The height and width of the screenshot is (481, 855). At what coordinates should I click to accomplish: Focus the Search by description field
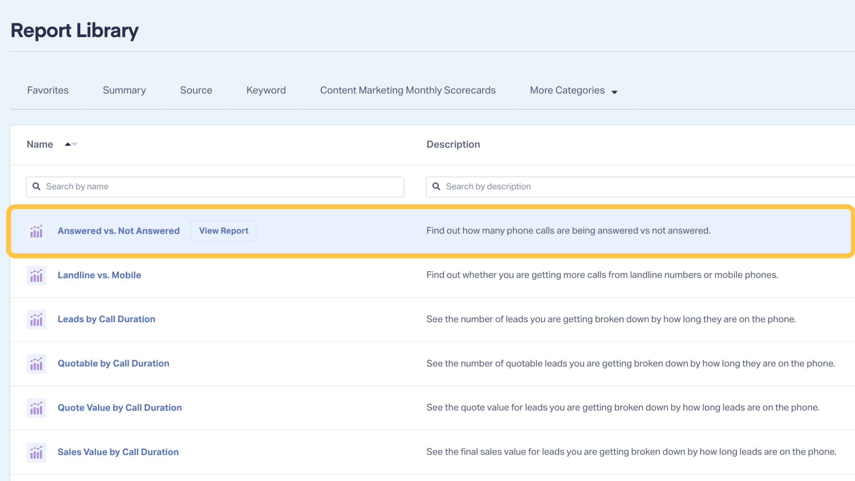click(x=640, y=187)
